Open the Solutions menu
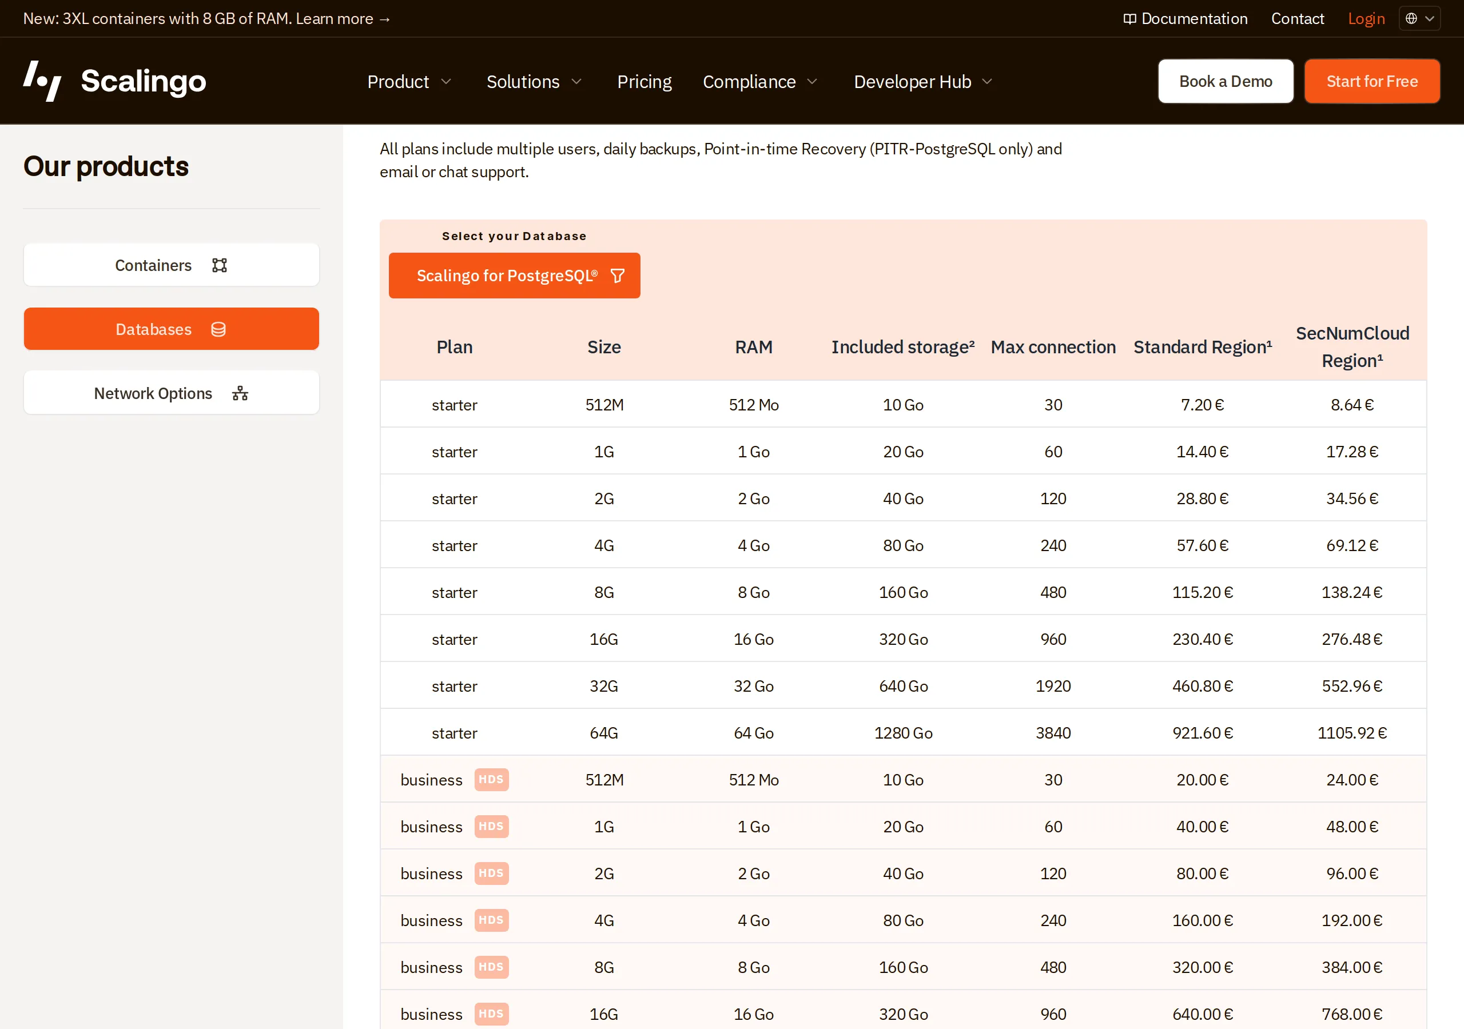Screen dimensions: 1464x1029 pyautogui.click(x=534, y=82)
